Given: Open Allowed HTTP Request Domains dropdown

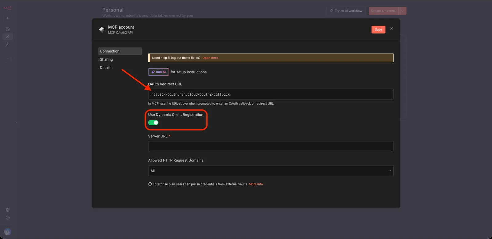Looking at the screenshot, I should tap(271, 171).
